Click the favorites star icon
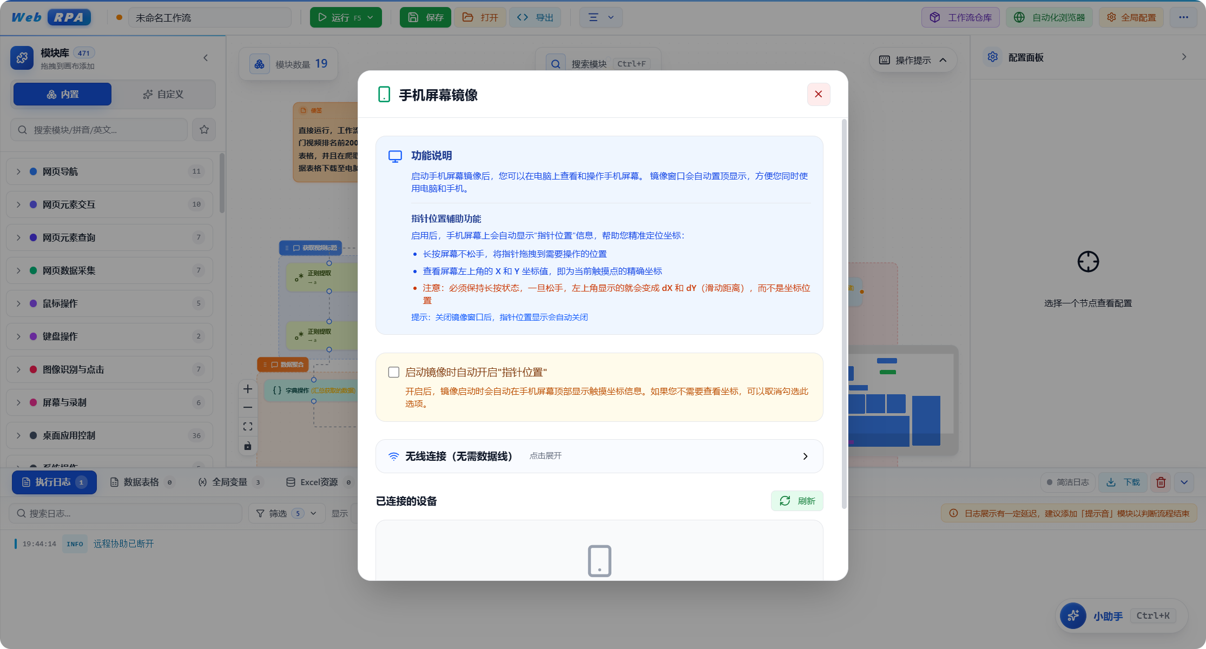 point(204,130)
